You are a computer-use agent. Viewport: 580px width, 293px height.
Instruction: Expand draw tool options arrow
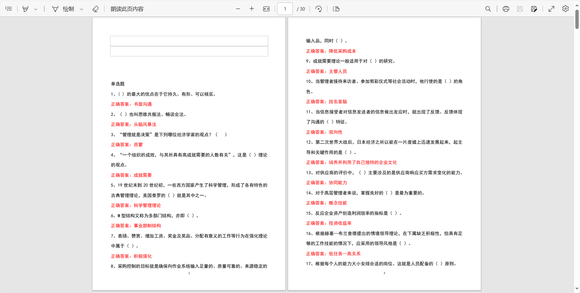pyautogui.click(x=82, y=9)
